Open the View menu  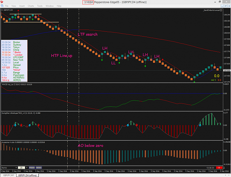click(x=14, y=6)
